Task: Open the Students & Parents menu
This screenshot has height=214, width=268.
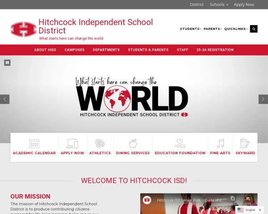Action: 148,50
